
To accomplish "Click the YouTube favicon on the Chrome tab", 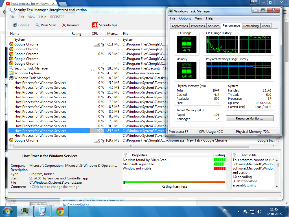I will [x=8, y=3].
